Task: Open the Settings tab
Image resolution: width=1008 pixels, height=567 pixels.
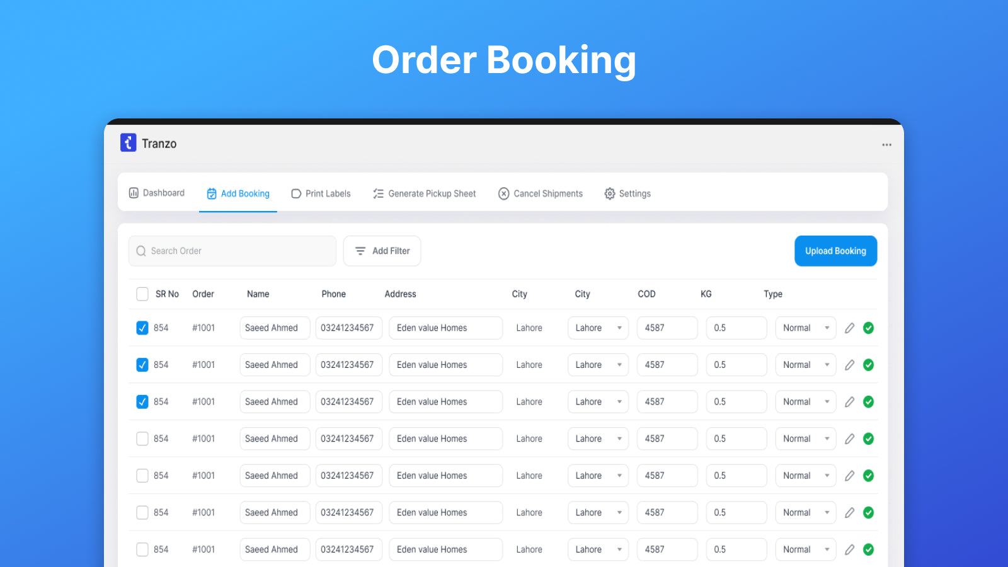Action: point(627,193)
